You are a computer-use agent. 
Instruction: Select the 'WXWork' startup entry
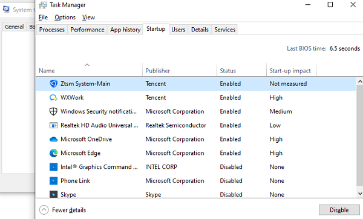[x=72, y=97]
